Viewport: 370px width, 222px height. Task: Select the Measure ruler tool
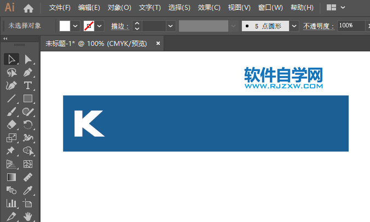tap(28, 177)
